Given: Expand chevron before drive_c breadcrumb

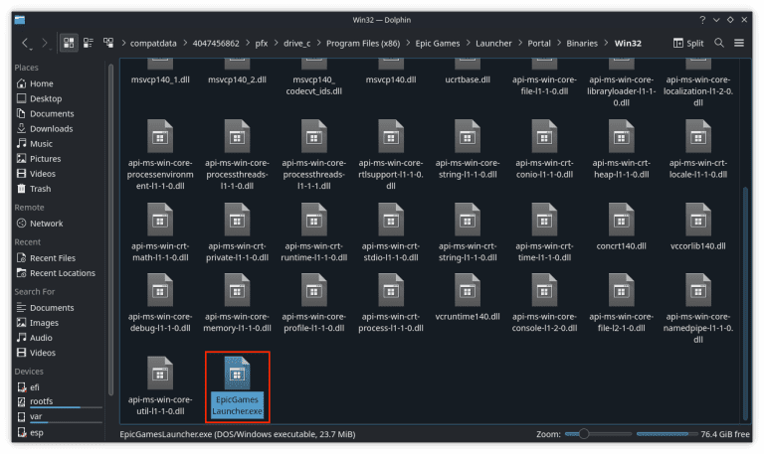Looking at the screenshot, I should pyautogui.click(x=277, y=44).
